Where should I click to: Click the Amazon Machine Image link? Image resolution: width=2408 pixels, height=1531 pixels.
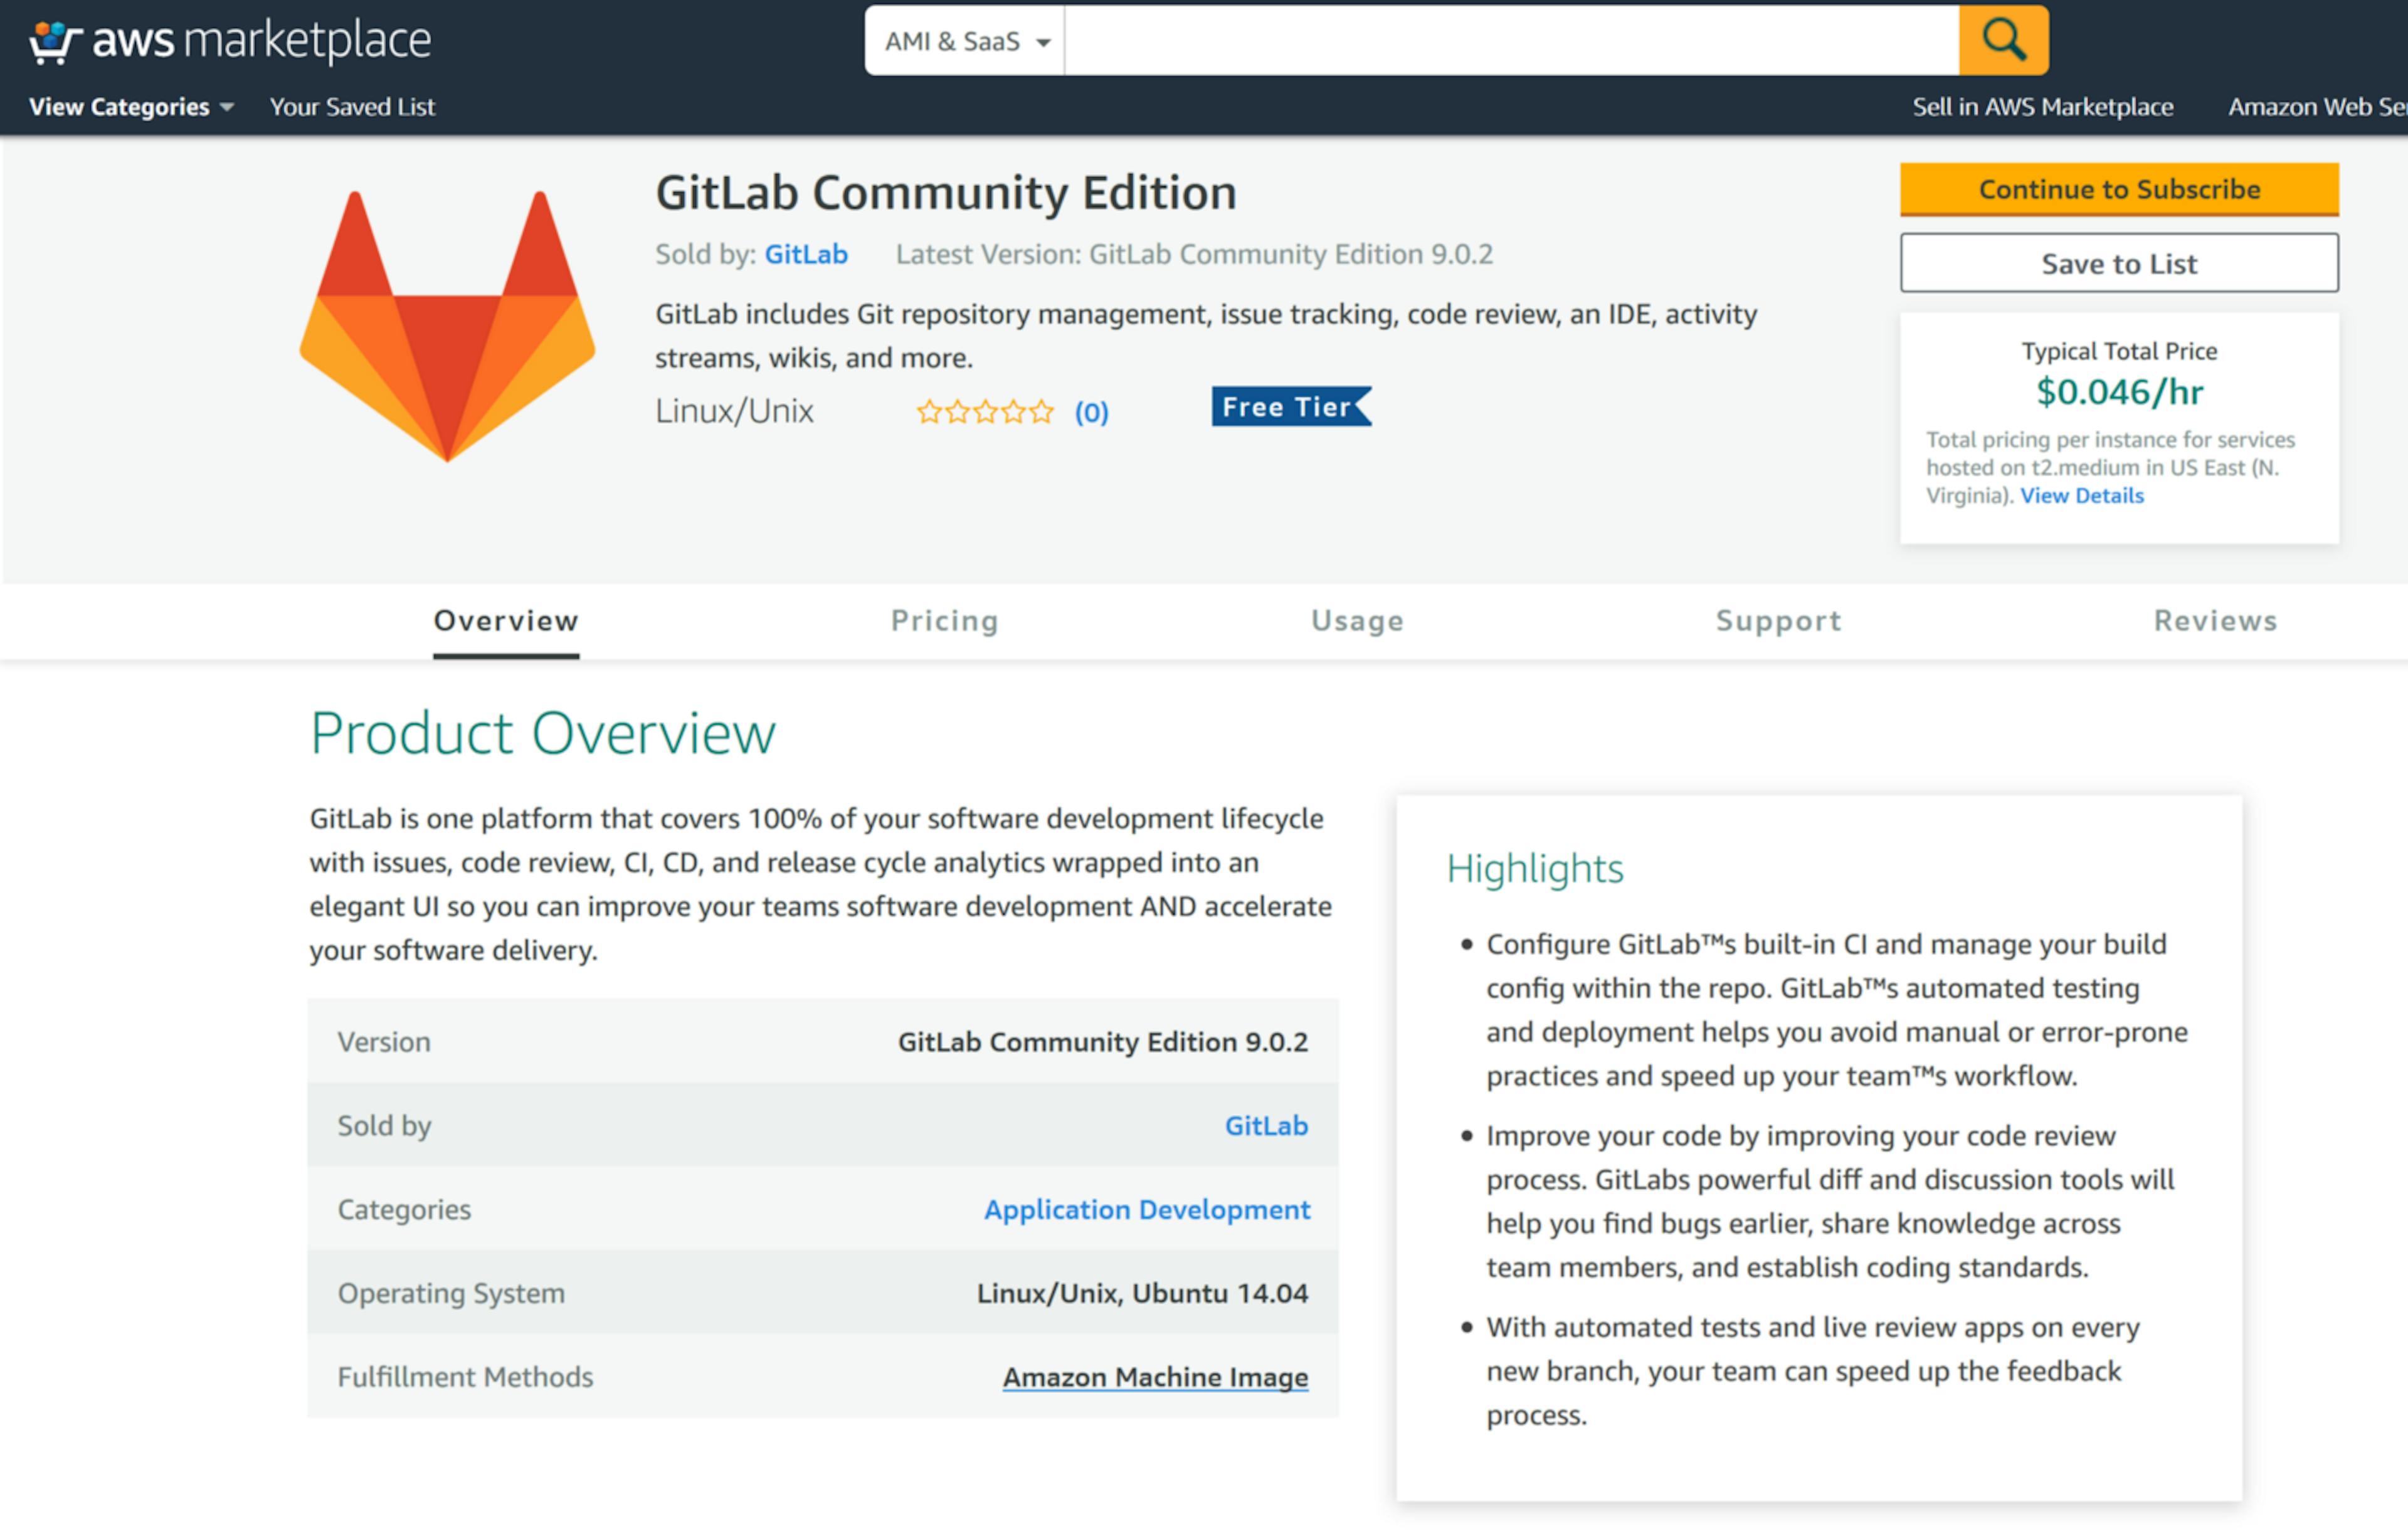coord(1155,1378)
